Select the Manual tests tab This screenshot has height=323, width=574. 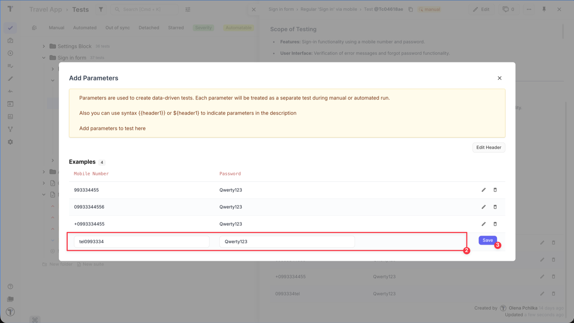57,28
